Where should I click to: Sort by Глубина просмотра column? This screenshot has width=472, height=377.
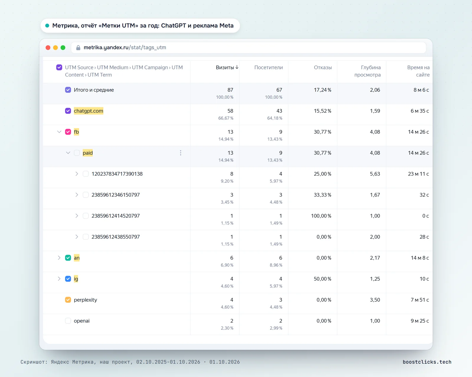point(368,71)
